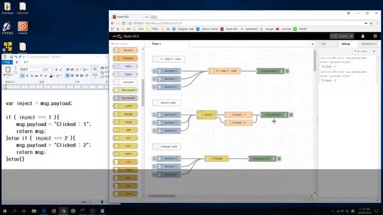Click the palette's vertical scrollbar
This screenshot has width=383, height=215.
click(x=143, y=93)
